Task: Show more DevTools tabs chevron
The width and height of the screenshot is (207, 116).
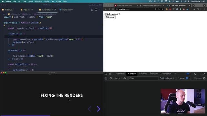Action: click(175, 74)
